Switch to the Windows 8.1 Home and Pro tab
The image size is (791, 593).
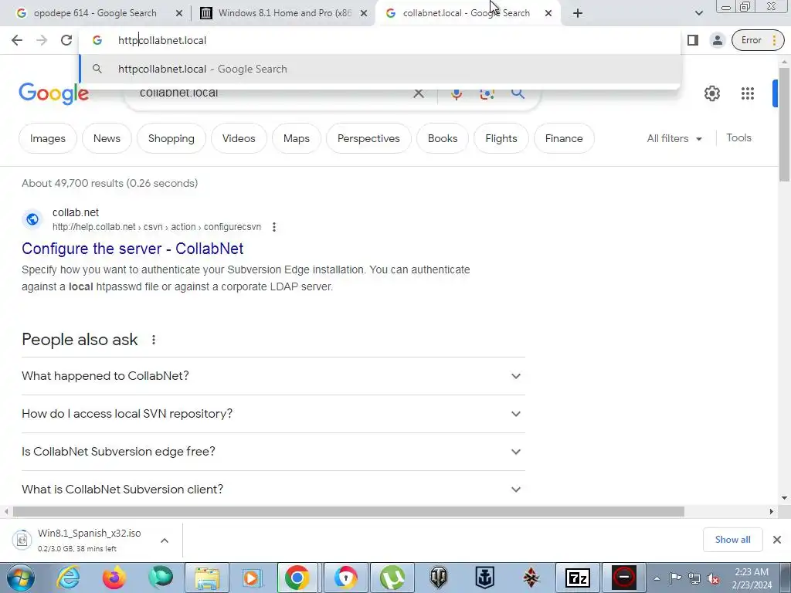(x=285, y=13)
